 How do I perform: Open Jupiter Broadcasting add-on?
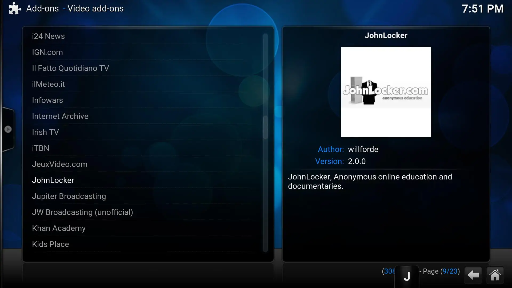141,196
